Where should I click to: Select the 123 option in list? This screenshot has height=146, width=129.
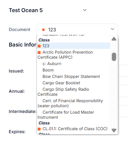point(74,46)
